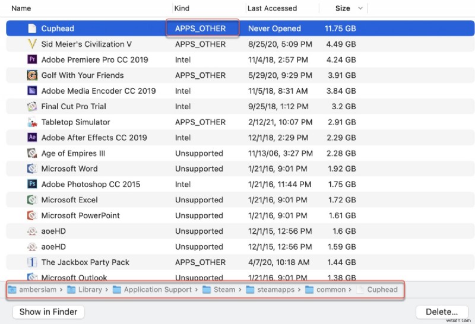The width and height of the screenshot is (475, 324).
Task: Select Final Cut Pro Trial row
Action: [240, 107]
